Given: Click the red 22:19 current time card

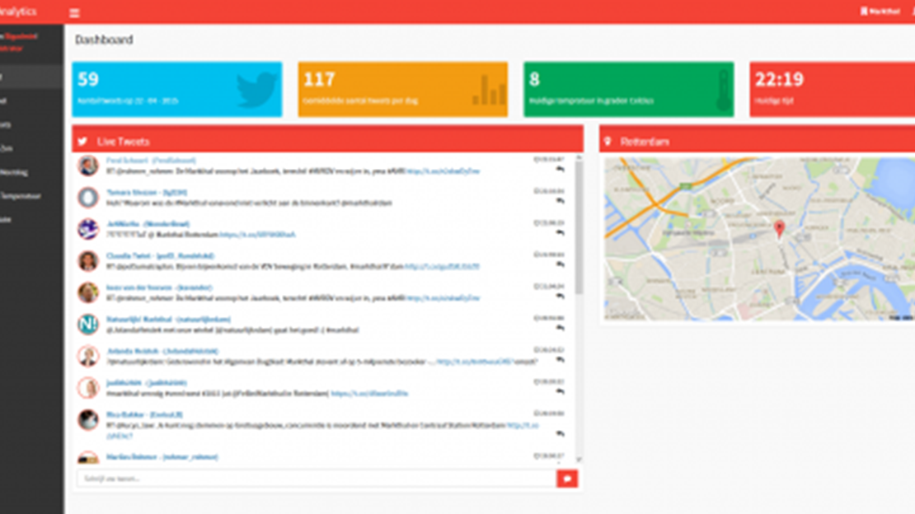Looking at the screenshot, I should point(831,89).
